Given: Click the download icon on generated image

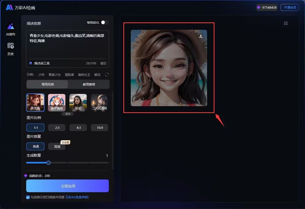Looking at the screenshot, I should coord(201,36).
